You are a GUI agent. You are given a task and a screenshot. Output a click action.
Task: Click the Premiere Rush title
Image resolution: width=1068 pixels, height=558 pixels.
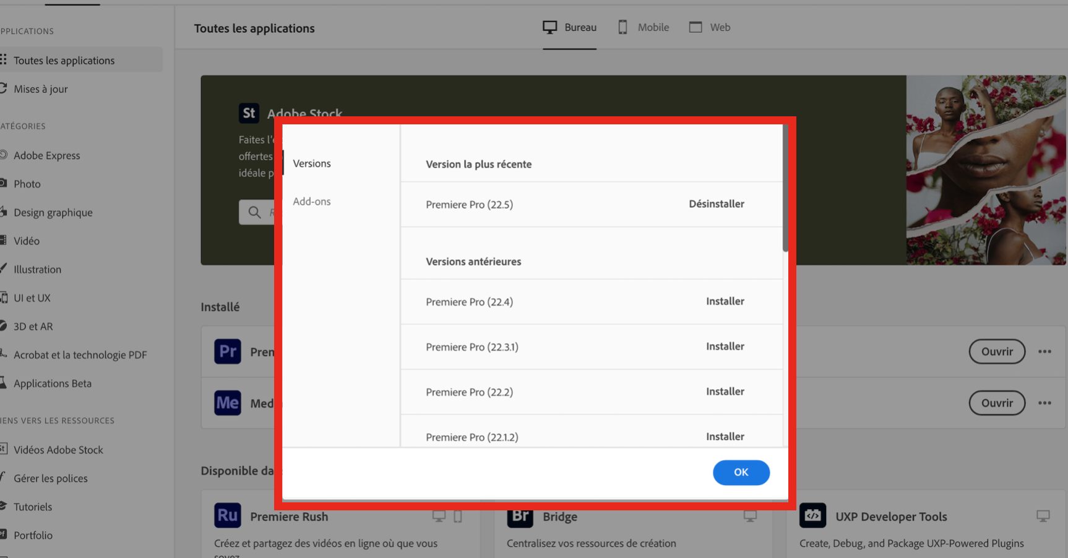[289, 517]
